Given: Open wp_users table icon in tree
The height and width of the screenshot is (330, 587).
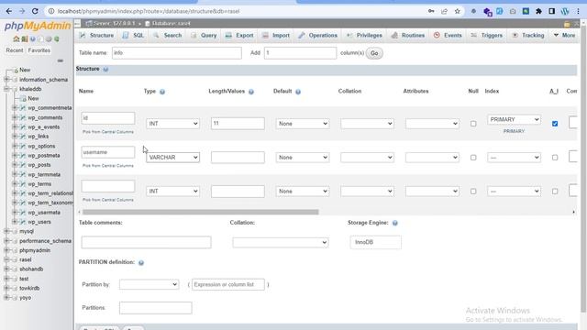Looking at the screenshot, I should pos(22,222).
